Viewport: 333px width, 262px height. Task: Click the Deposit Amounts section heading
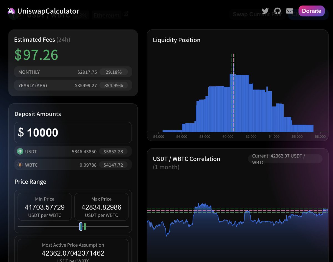pyautogui.click(x=38, y=114)
